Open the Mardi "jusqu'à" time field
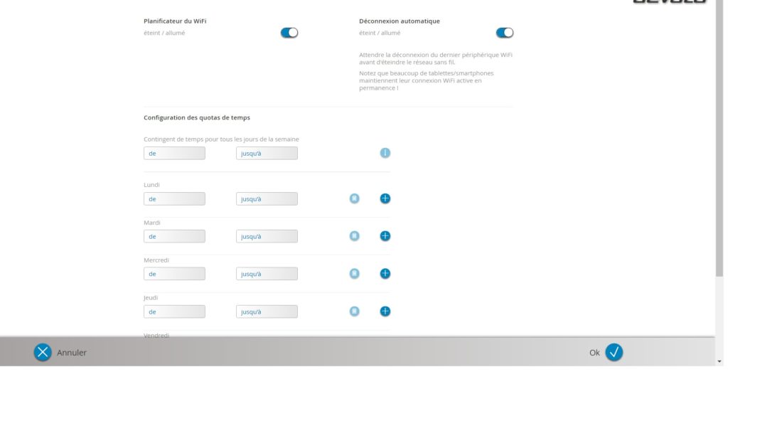The image size is (782, 426). click(267, 237)
